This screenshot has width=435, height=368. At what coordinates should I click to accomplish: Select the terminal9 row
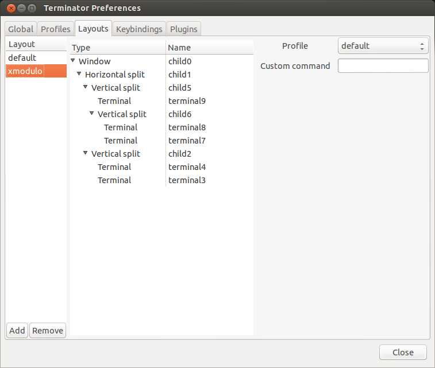[161, 101]
